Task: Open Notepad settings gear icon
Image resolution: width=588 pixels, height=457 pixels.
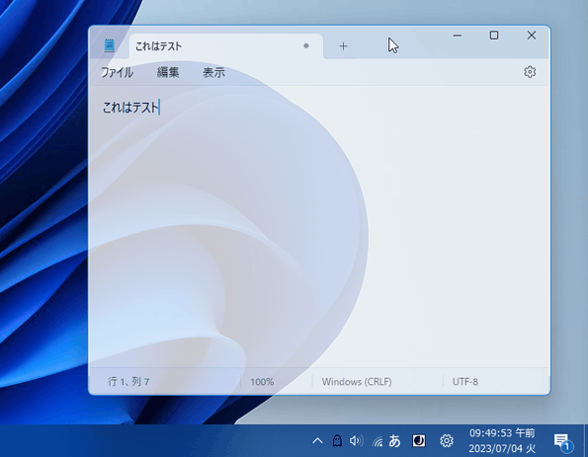Action: point(530,72)
